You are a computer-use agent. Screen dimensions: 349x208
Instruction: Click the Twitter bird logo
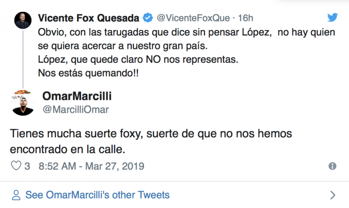tap(332, 17)
